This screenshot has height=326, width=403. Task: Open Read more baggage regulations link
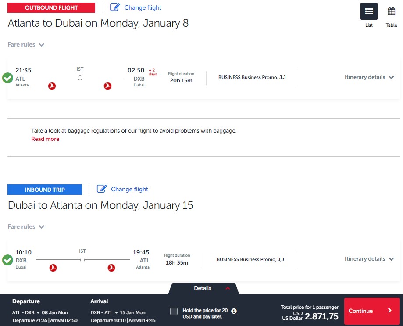click(45, 139)
